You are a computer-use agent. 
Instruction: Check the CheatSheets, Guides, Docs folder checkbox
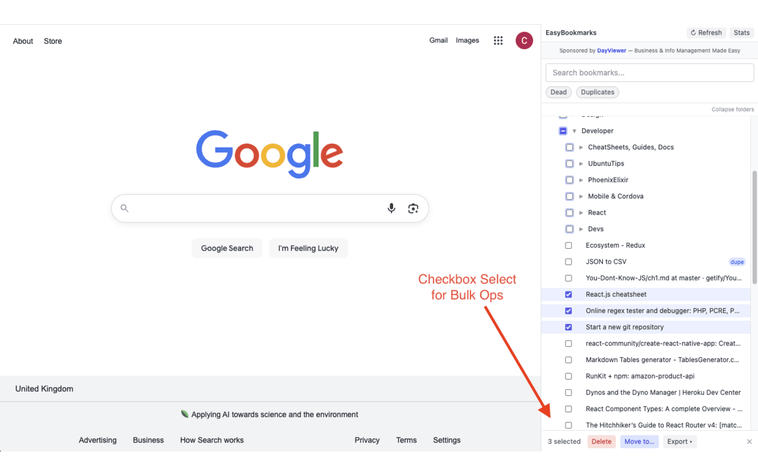pyautogui.click(x=570, y=148)
